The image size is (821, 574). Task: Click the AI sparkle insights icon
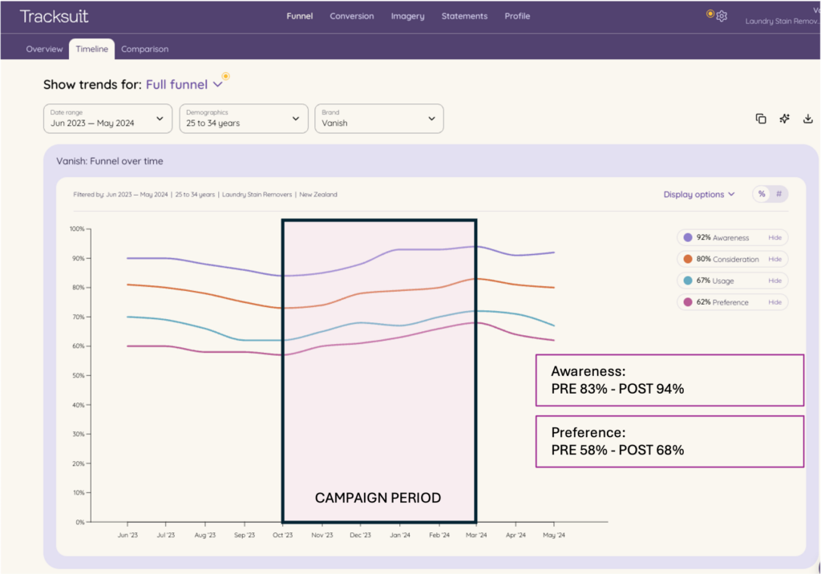[784, 119]
